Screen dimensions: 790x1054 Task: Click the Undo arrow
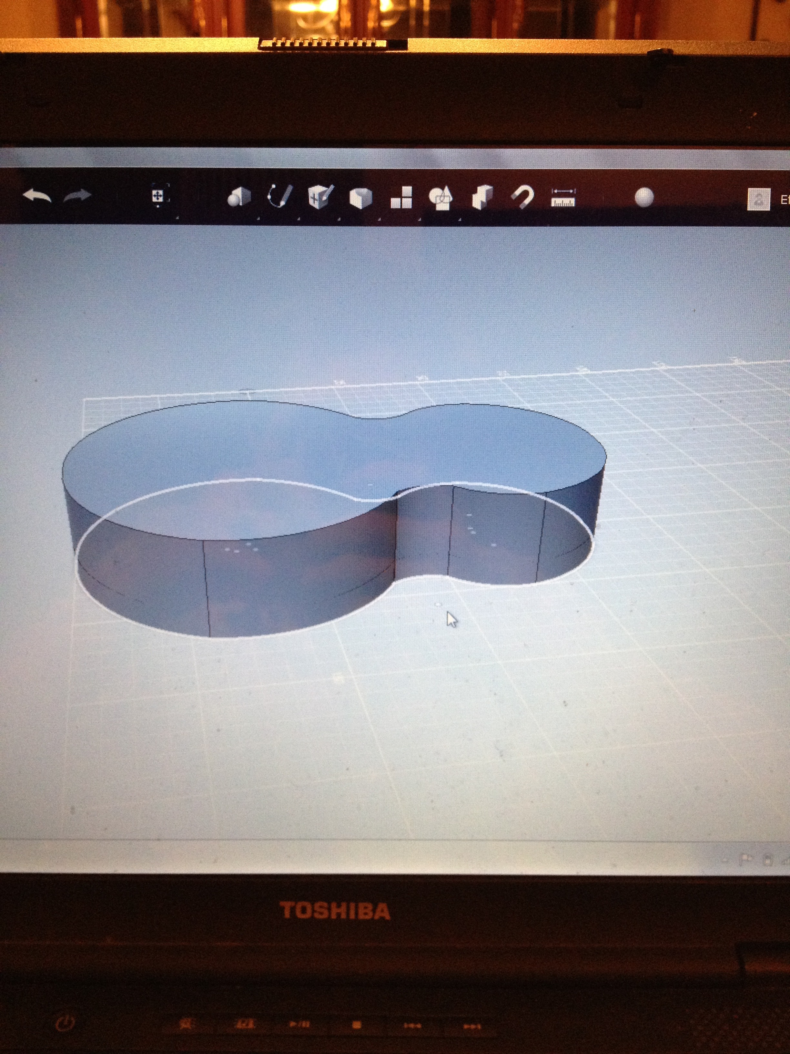point(37,196)
